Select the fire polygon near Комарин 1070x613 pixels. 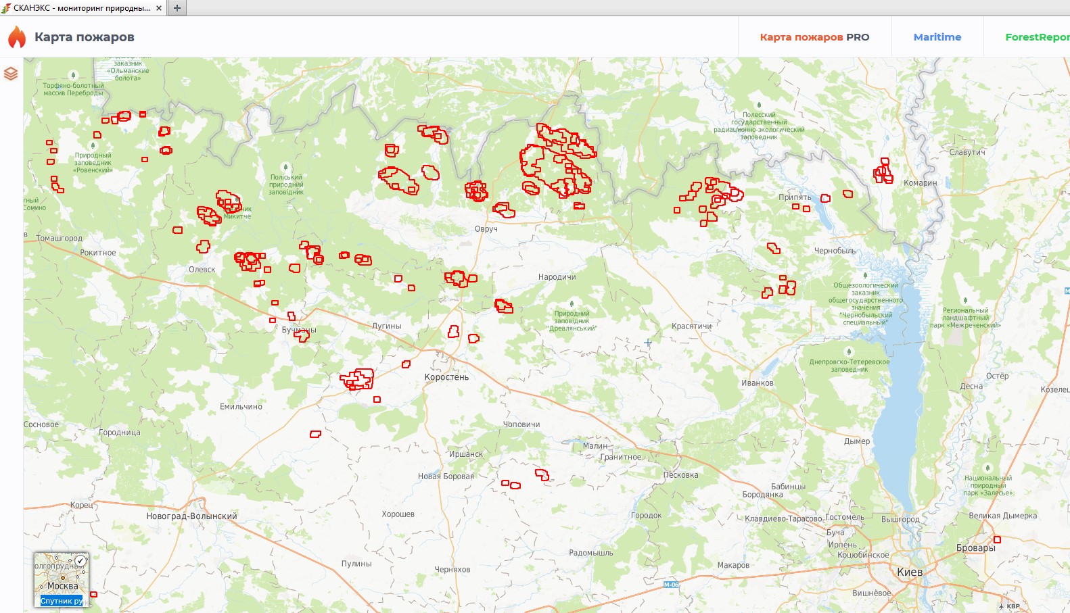(883, 172)
